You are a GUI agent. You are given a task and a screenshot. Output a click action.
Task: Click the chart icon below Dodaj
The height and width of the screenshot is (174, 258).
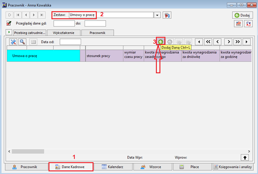coord(238,24)
